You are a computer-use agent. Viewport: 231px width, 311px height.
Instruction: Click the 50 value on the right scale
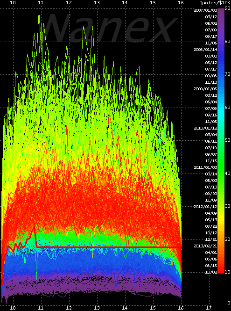(x=228, y=140)
